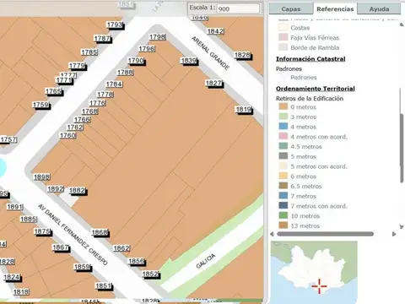Viewport: 405px width, 304px height.
Task: Click door number 1898 on map
Action: click(42, 177)
